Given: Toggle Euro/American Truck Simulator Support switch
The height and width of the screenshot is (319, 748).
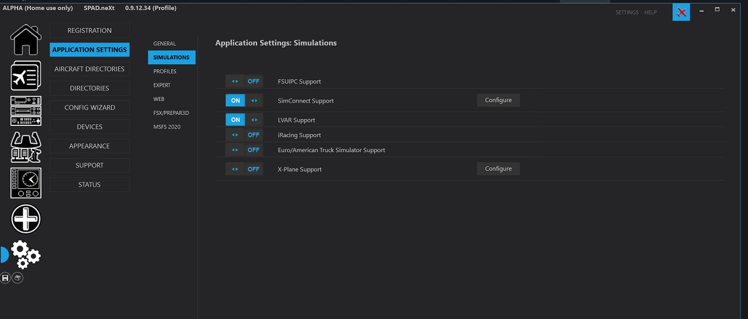Looking at the screenshot, I should pos(244,150).
